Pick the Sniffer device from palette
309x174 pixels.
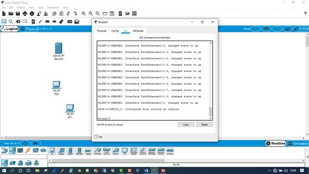(170, 151)
